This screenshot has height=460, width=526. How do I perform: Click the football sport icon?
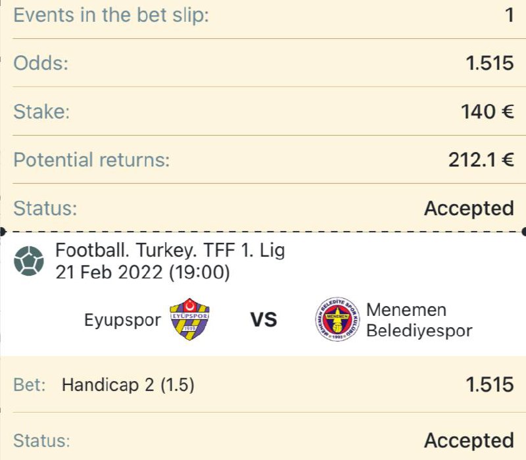[29, 261]
